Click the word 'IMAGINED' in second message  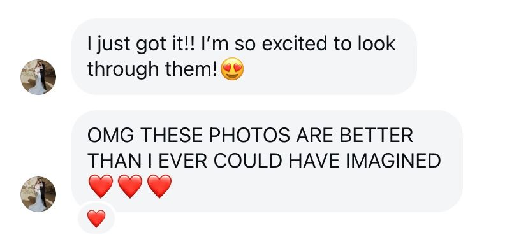click(x=393, y=161)
